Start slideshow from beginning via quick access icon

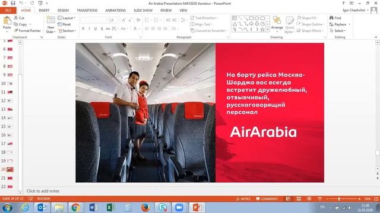coord(40,3)
